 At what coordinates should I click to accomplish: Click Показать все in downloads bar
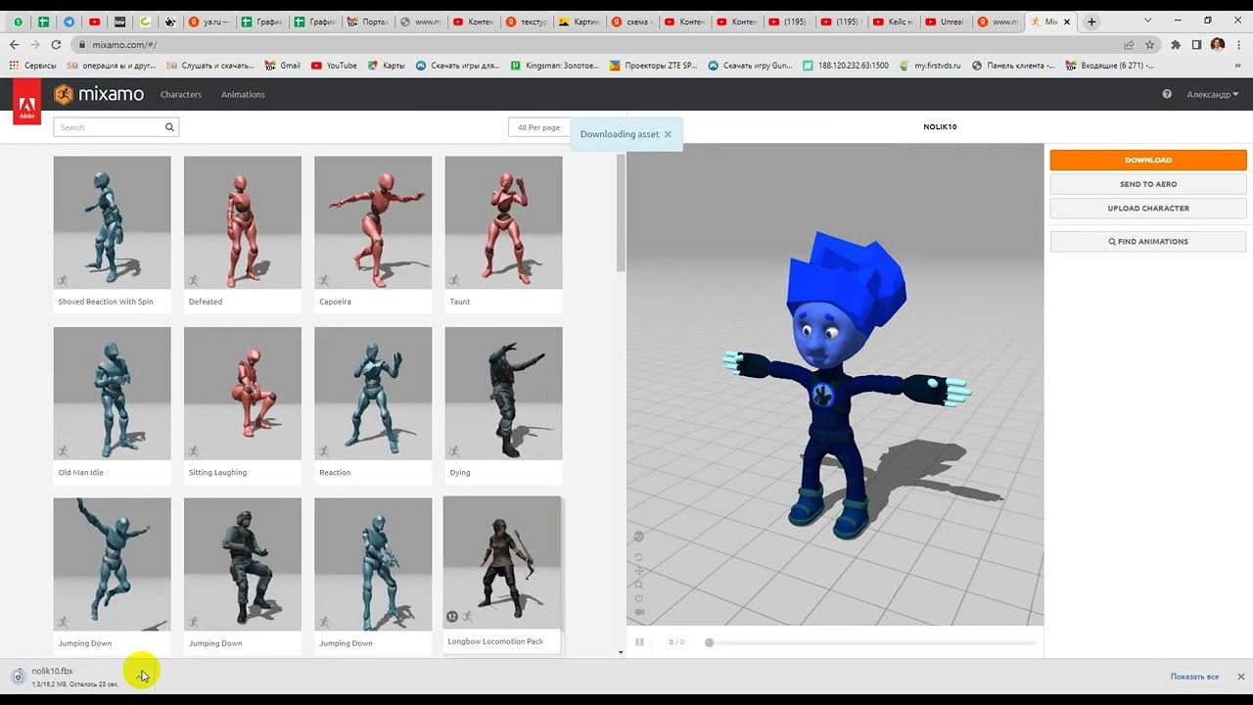pos(1194,677)
